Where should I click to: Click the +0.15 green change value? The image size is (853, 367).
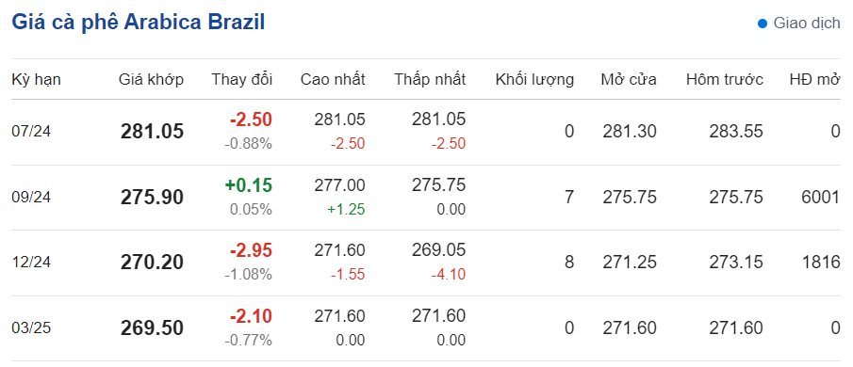pyautogui.click(x=249, y=184)
